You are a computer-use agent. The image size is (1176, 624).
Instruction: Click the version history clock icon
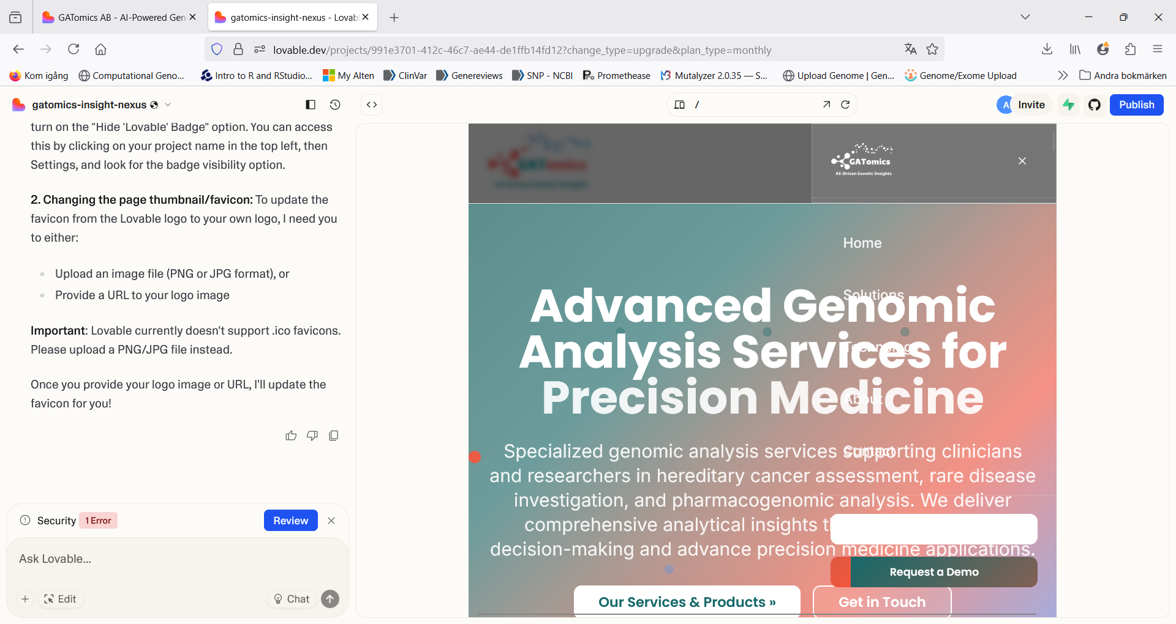click(x=335, y=105)
